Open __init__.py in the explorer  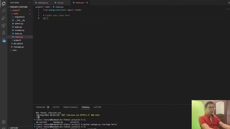(x=20, y=20)
